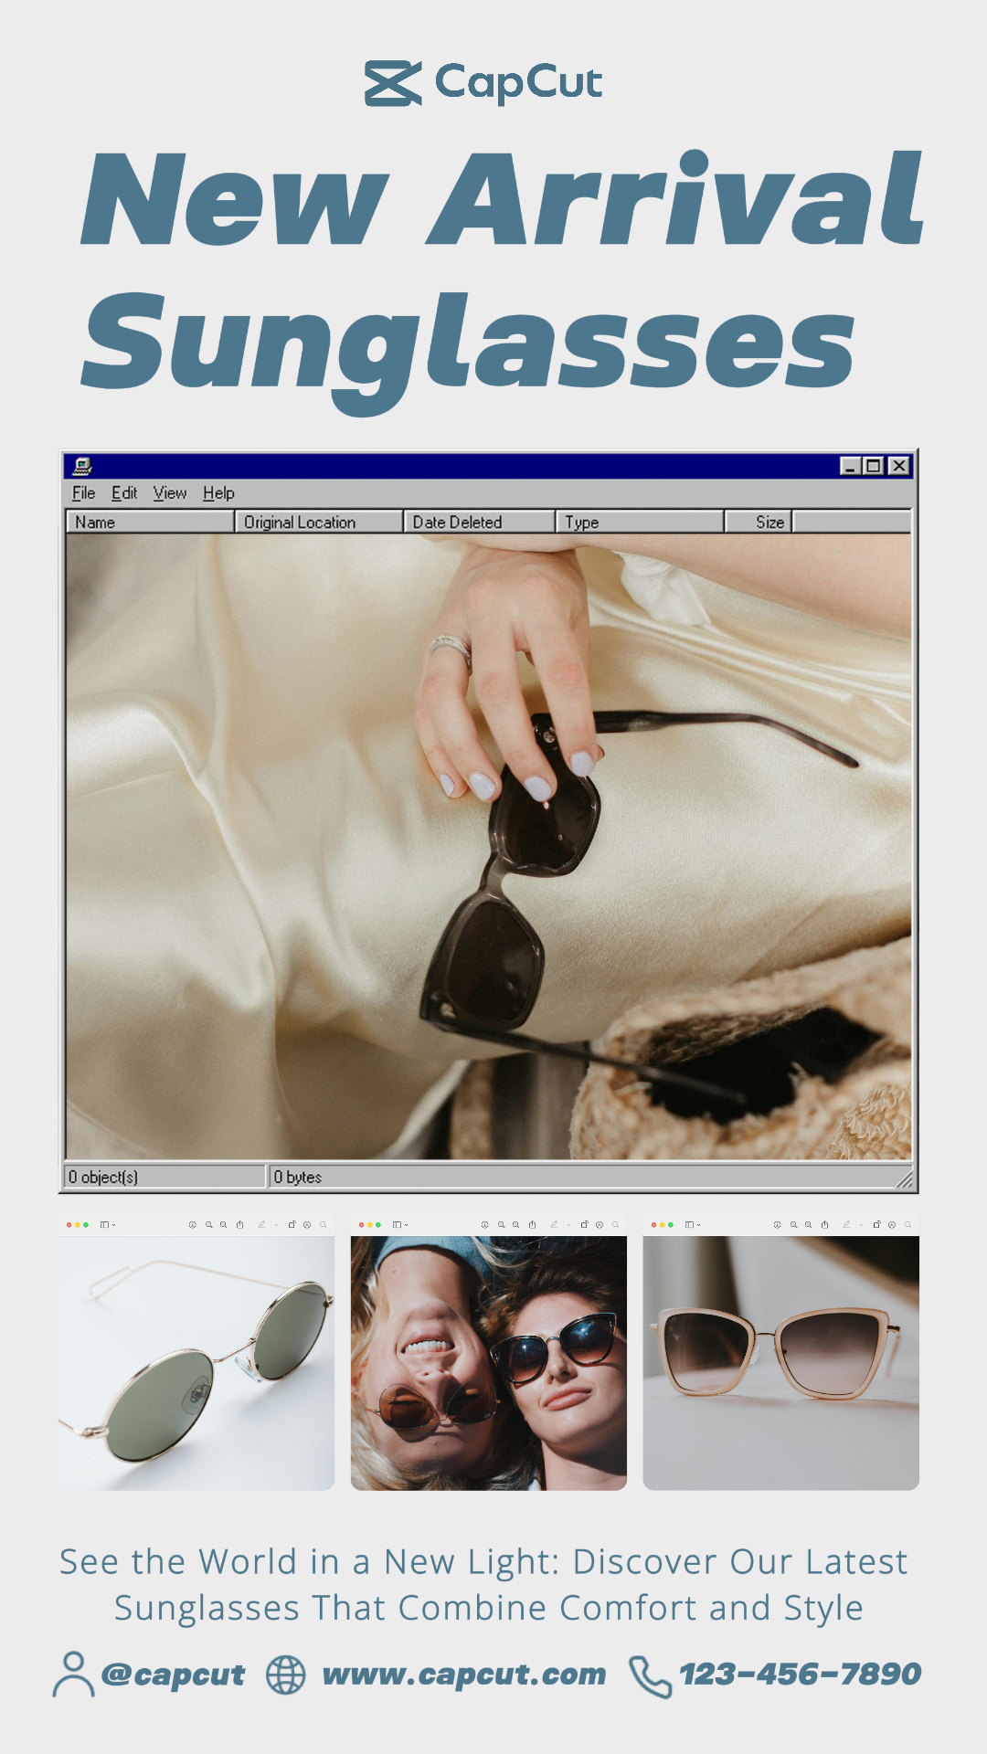Click the resize grip in retro window corner
The image size is (987, 1754).
pyautogui.click(x=904, y=1179)
